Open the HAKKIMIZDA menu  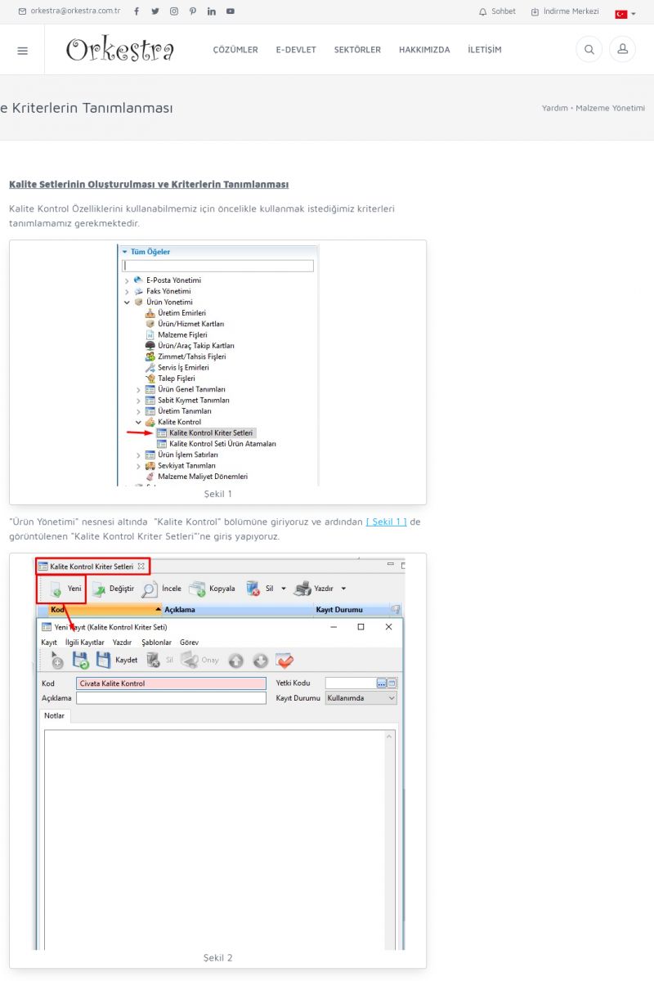point(424,50)
